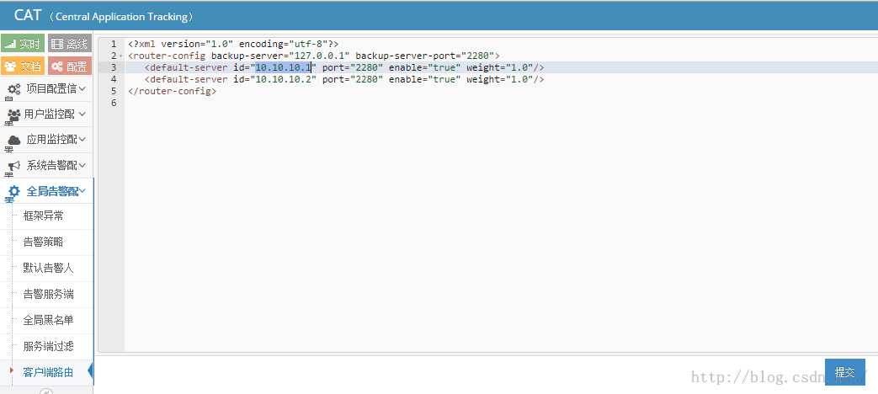The height and width of the screenshot is (394, 878).
Task: Expand the 系统告警配置 chevron
Action: pyautogui.click(x=82, y=165)
